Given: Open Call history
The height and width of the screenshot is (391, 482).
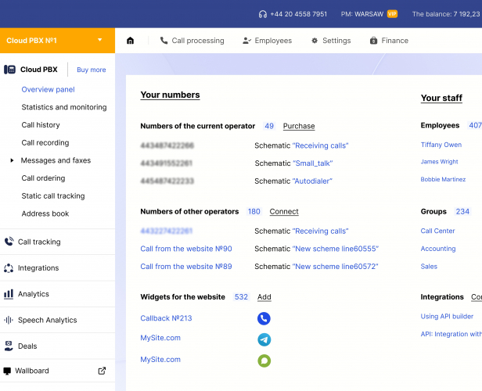Looking at the screenshot, I should click(41, 125).
